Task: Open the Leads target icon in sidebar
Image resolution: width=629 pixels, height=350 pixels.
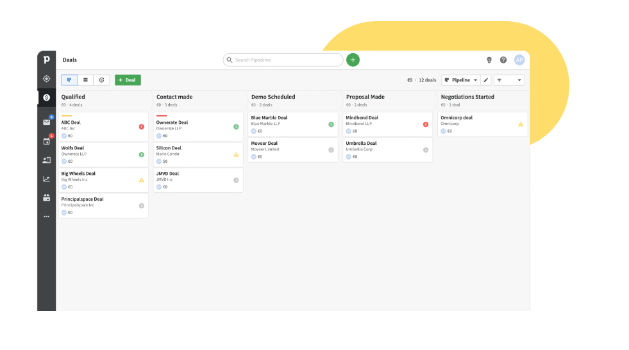Action: pos(46,79)
